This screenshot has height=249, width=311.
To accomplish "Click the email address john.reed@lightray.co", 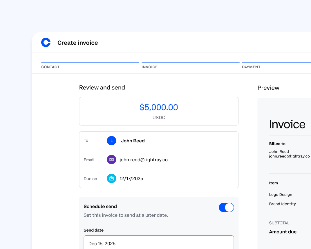I will (x=143, y=160).
